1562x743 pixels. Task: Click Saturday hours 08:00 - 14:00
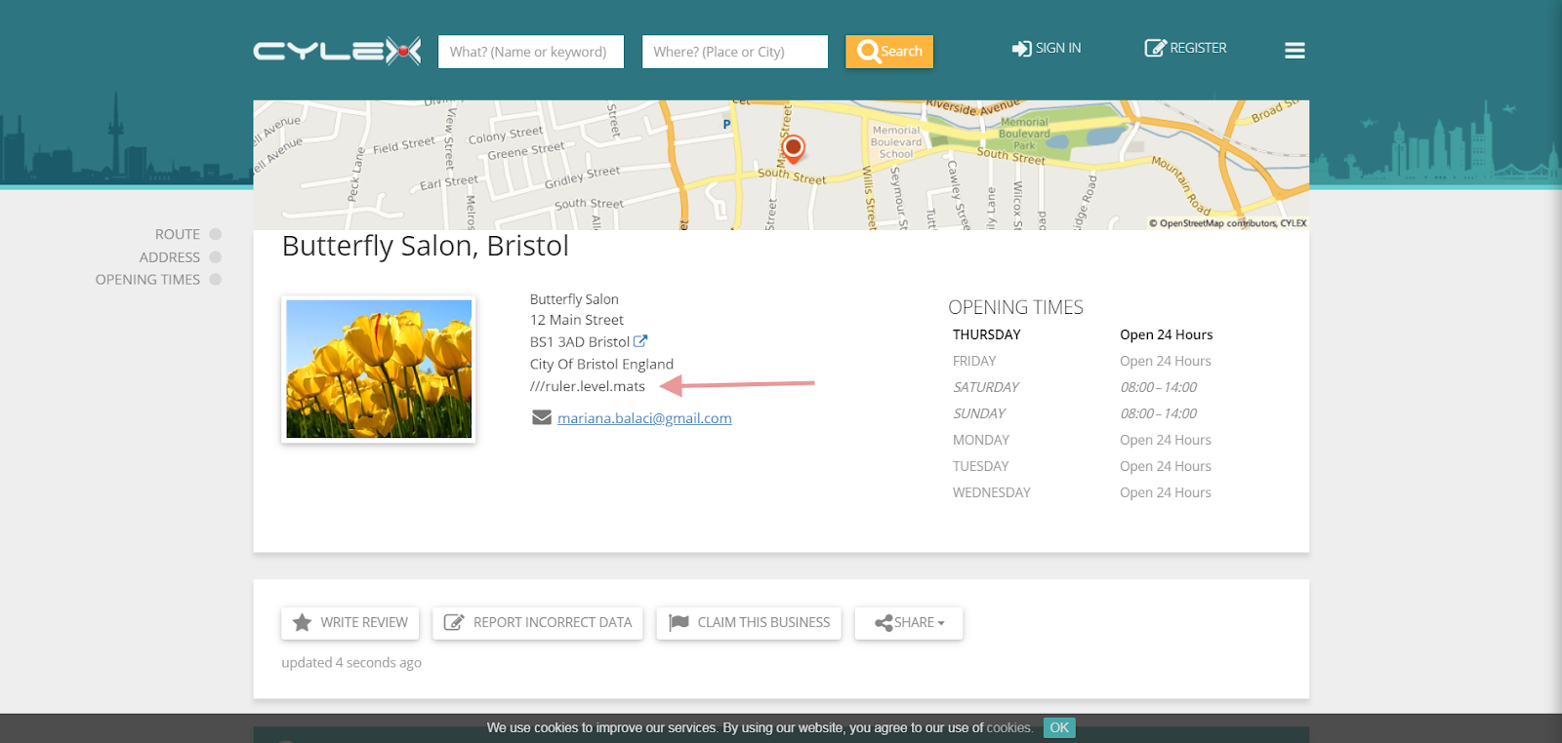(x=1159, y=387)
